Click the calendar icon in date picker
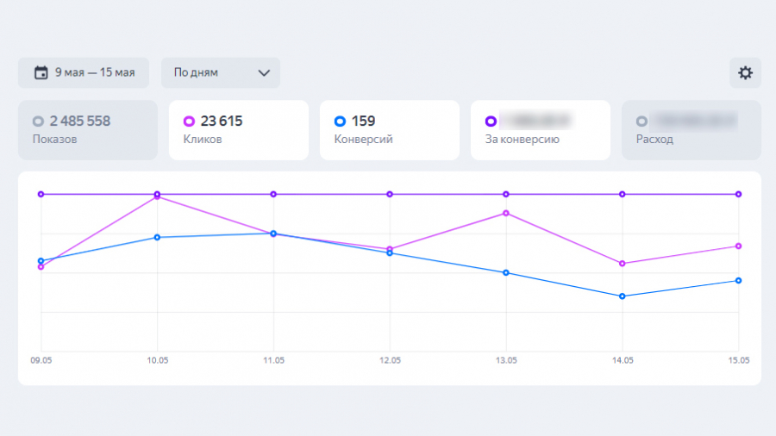Screen dimensions: 776x436 coord(41,73)
